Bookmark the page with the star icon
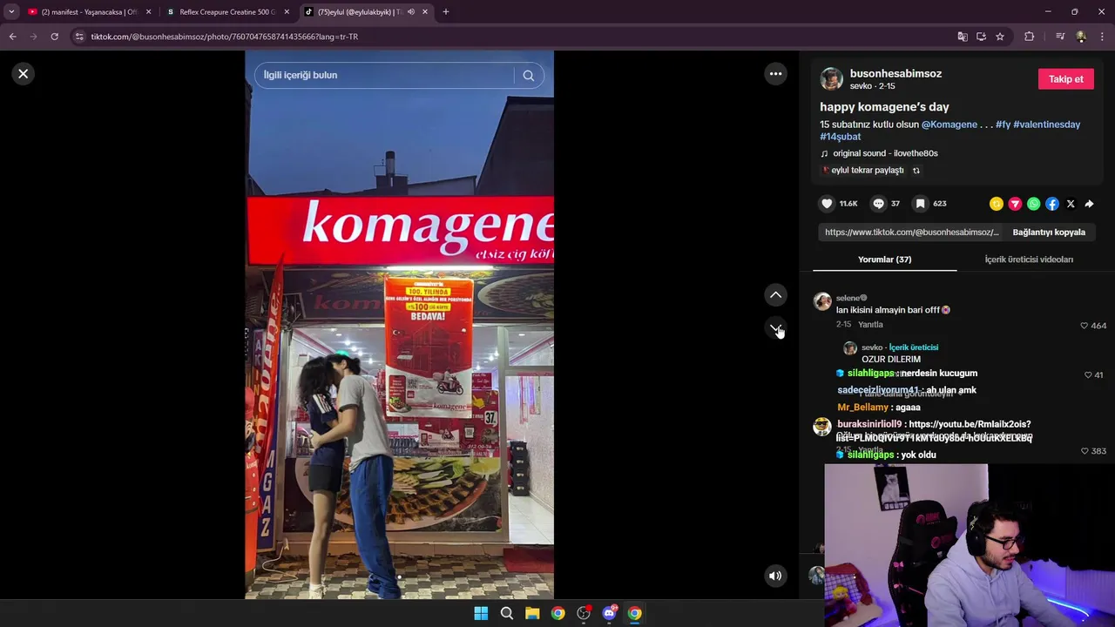 [1000, 37]
